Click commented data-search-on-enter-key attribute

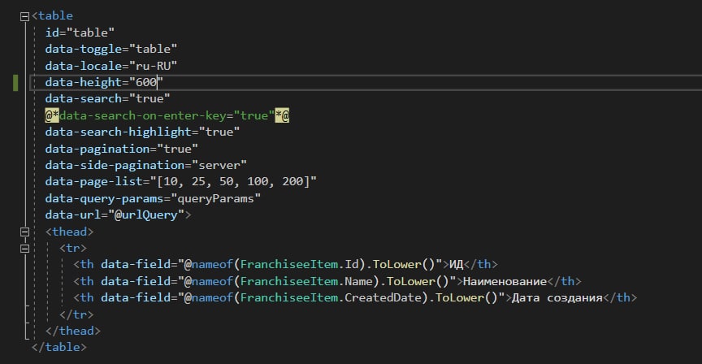[x=167, y=115]
